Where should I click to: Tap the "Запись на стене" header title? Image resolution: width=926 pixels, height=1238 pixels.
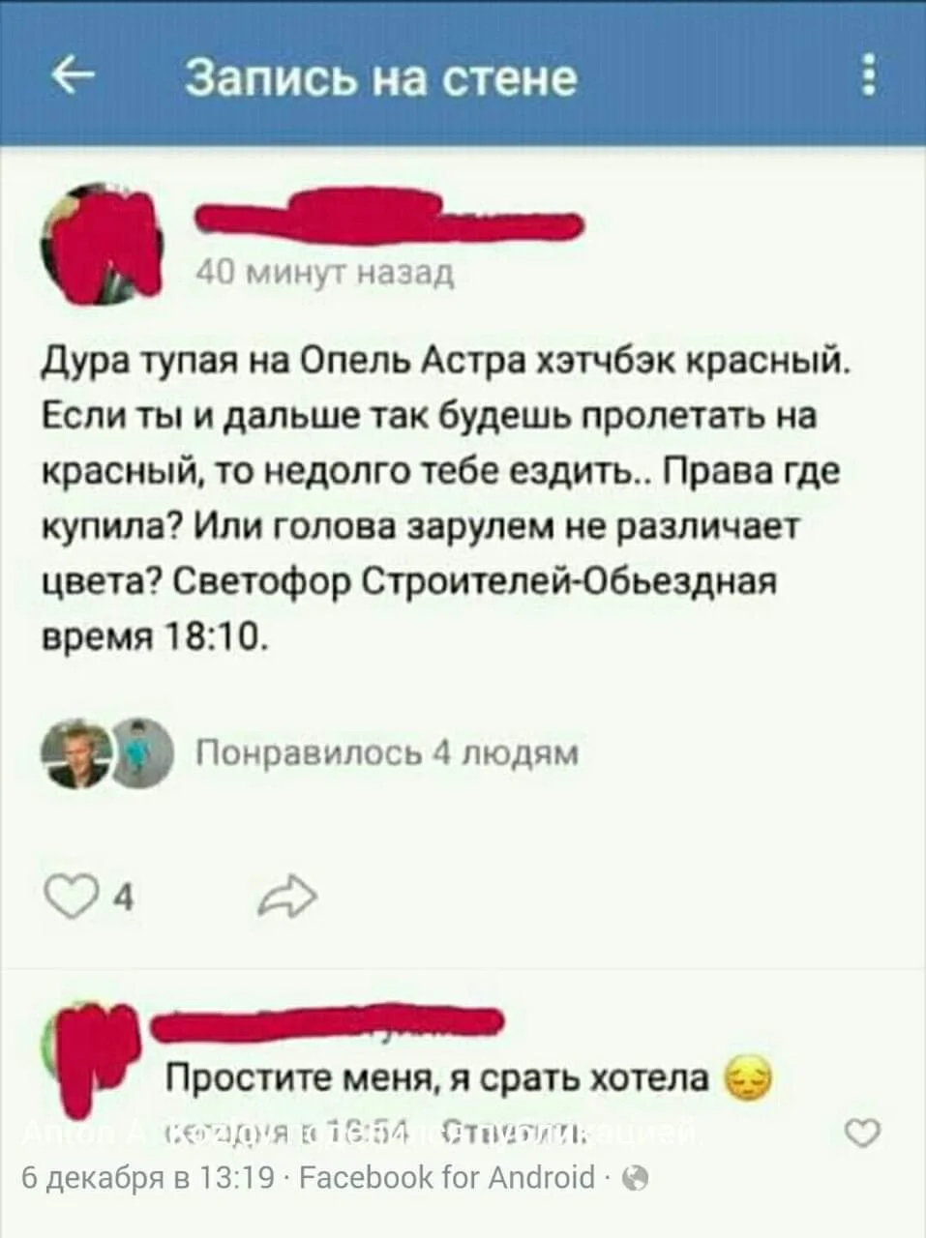(380, 77)
